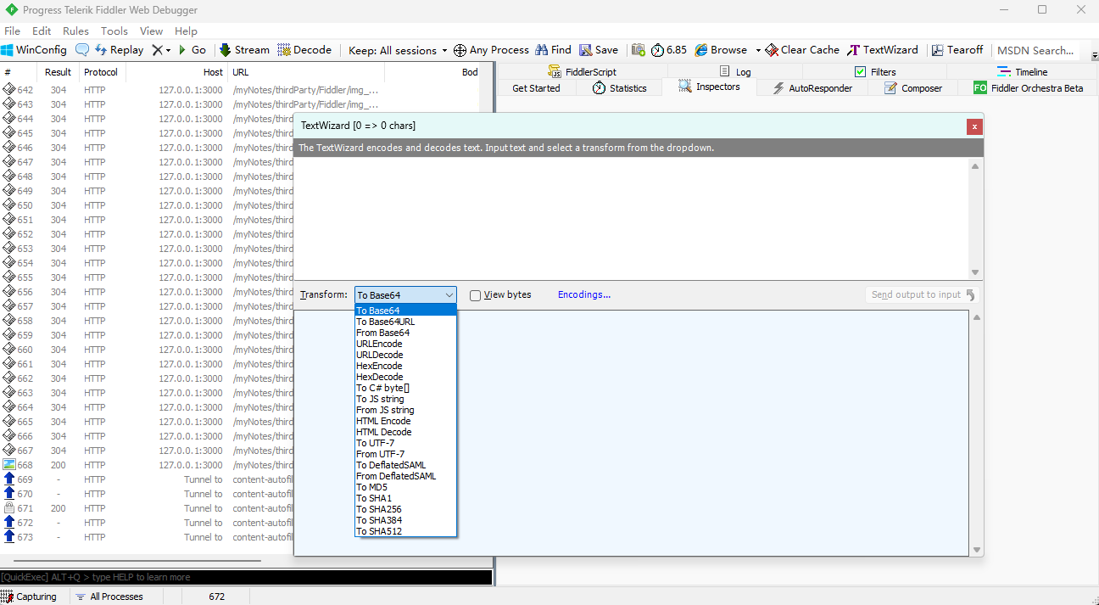
Task: Click TextWizard input scrollbar down arrow
Action: pyautogui.click(x=976, y=272)
